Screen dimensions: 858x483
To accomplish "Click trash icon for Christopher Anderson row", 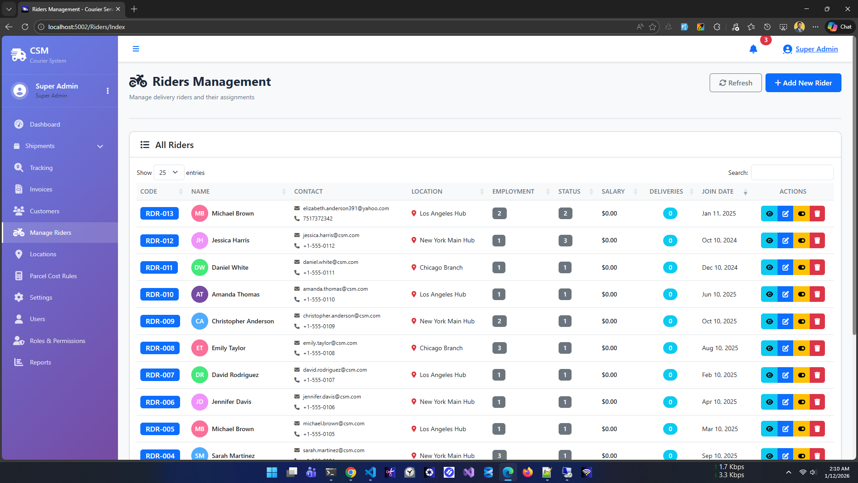I will (817, 322).
